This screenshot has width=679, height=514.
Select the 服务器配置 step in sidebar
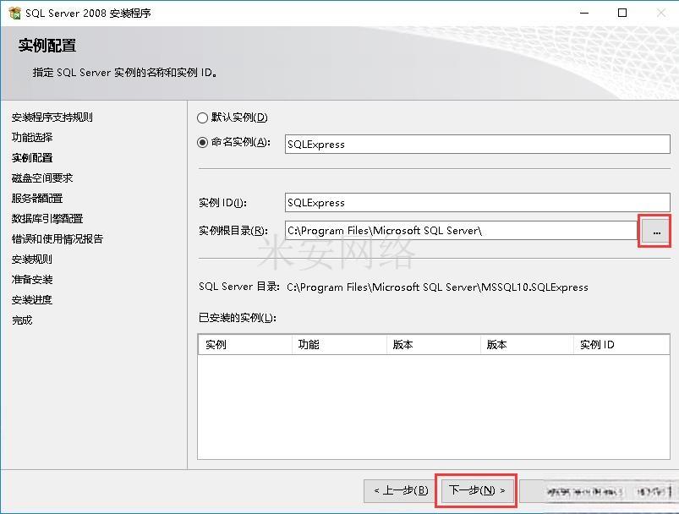tap(37, 199)
